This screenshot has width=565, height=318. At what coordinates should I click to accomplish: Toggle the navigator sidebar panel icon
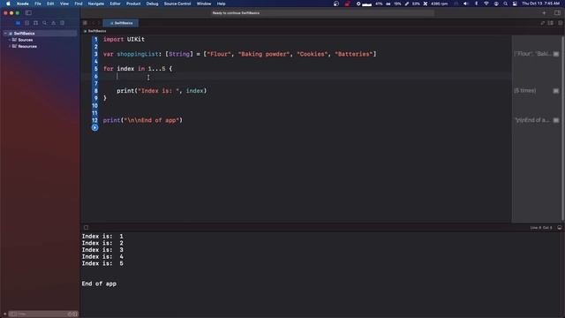click(28, 13)
